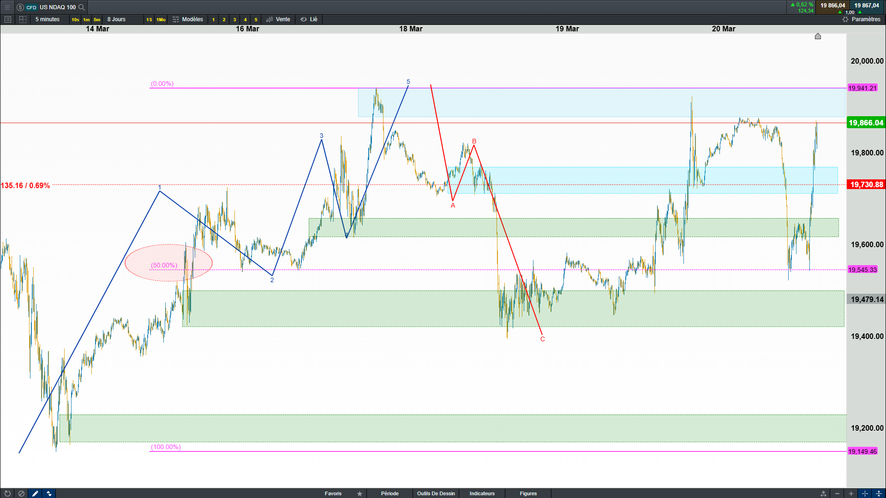Screen dimensions: 886x498
Task: Toggle vertical auto-scale arrows button
Action: (x=879, y=493)
